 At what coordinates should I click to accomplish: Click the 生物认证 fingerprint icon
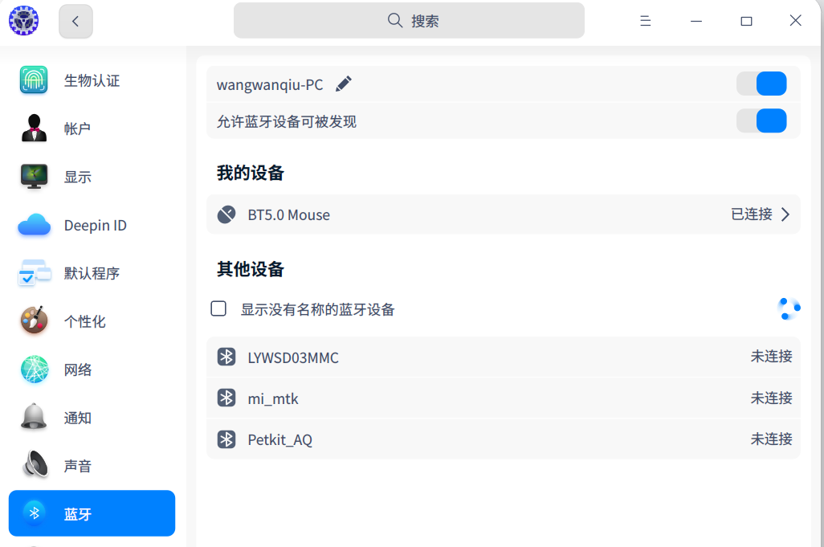(x=34, y=80)
